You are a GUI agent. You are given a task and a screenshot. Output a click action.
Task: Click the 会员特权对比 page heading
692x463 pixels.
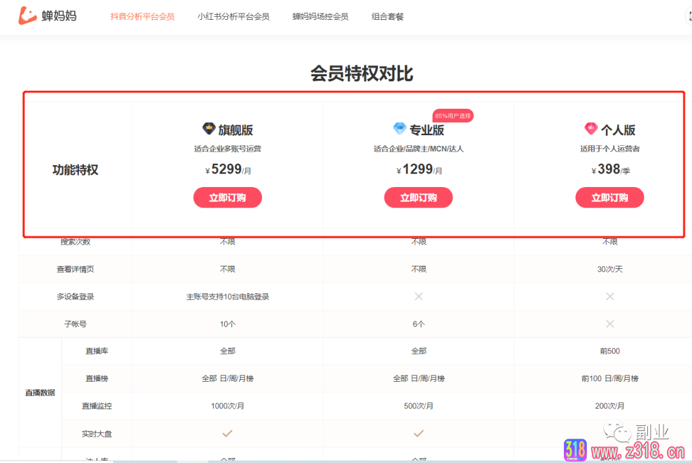361,74
